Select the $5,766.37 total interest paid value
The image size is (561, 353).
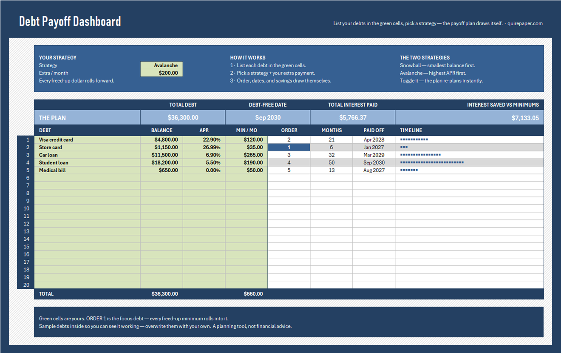tap(353, 118)
